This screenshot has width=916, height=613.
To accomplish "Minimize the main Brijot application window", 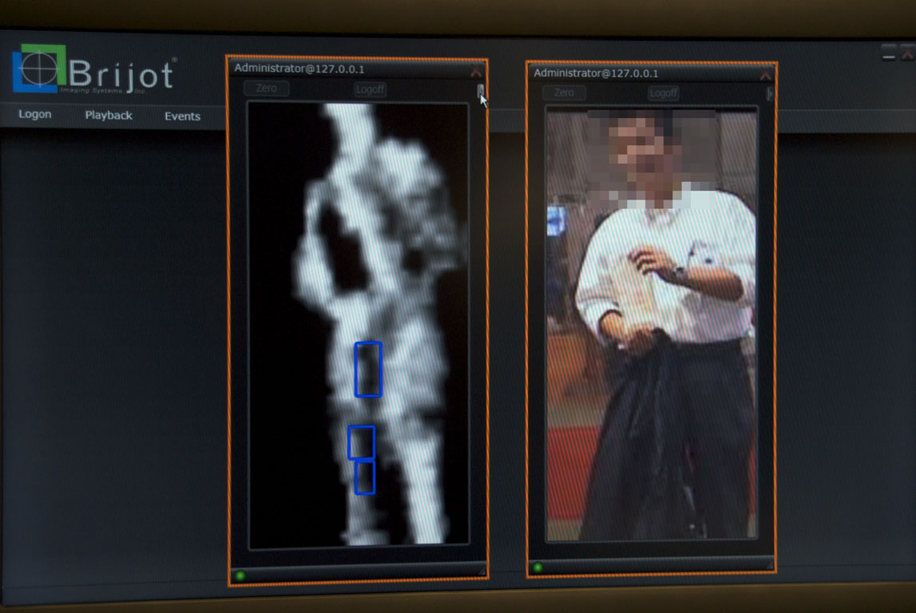I will click(x=889, y=54).
